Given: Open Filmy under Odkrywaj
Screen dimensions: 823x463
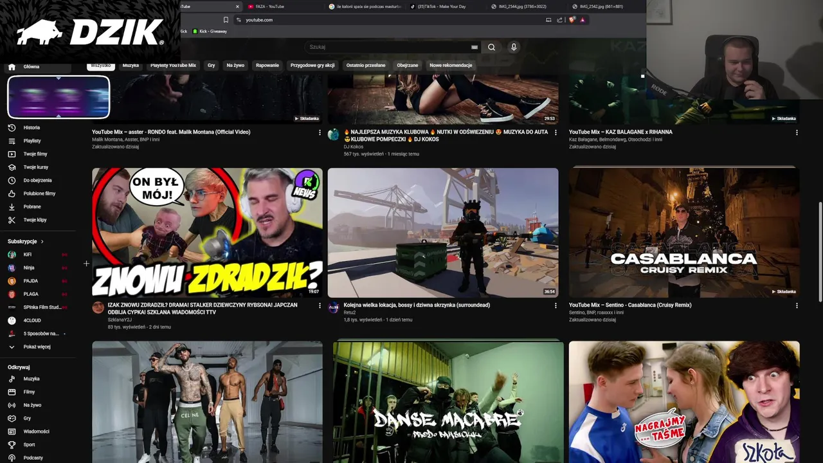Looking at the screenshot, I should [x=29, y=392].
